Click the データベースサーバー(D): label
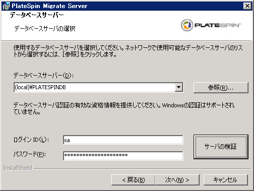 (43, 76)
